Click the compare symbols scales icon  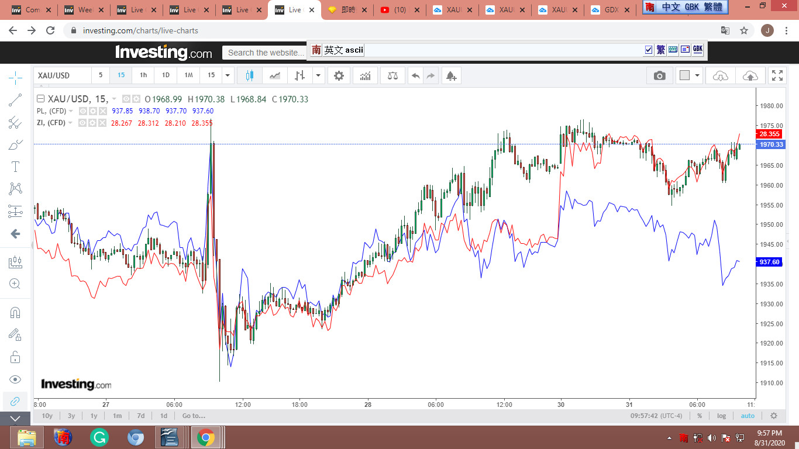pos(392,75)
